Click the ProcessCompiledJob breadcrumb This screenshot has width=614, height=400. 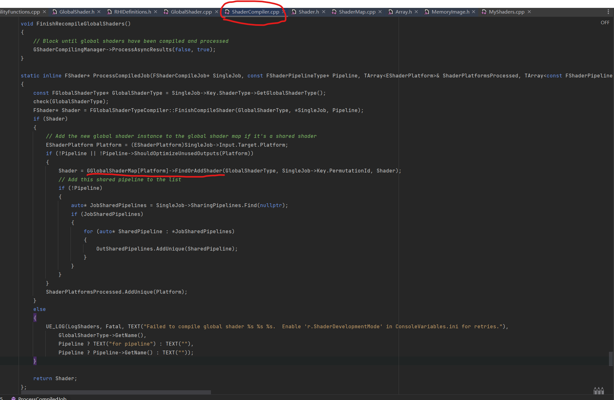[x=42, y=398]
